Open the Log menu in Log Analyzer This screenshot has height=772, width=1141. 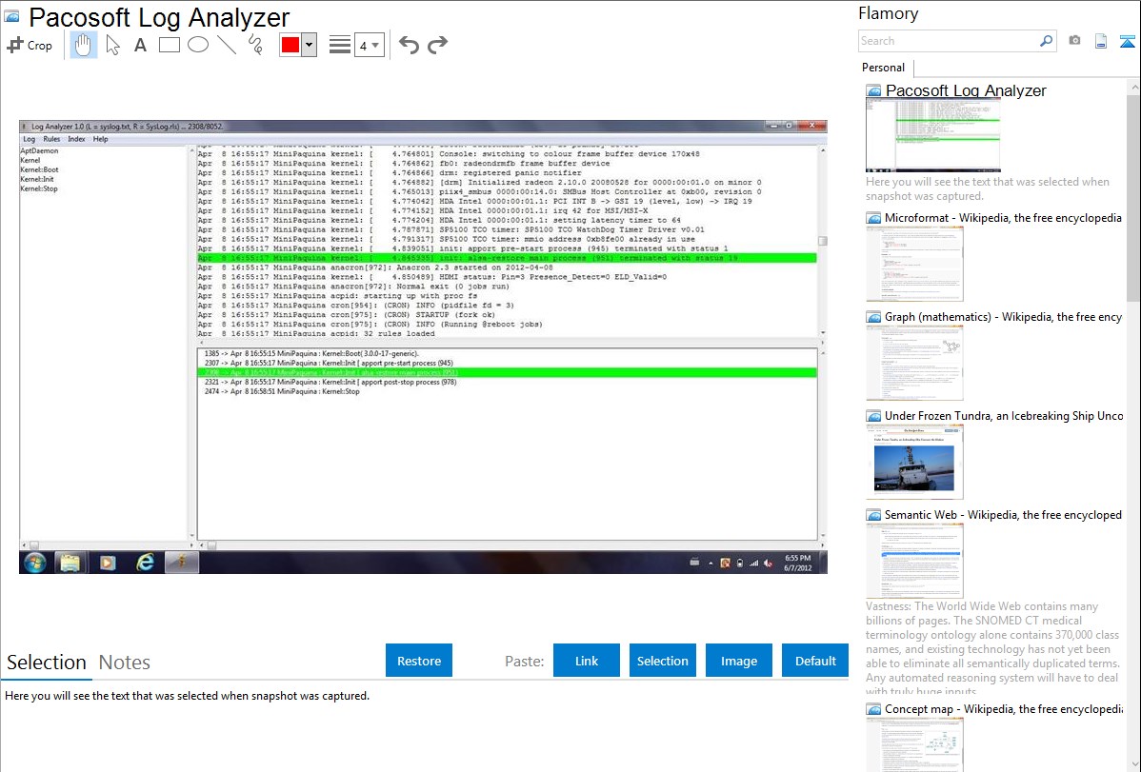30,139
